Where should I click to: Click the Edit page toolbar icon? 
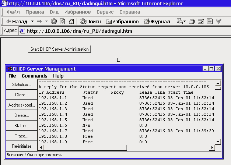click(x=201, y=21)
